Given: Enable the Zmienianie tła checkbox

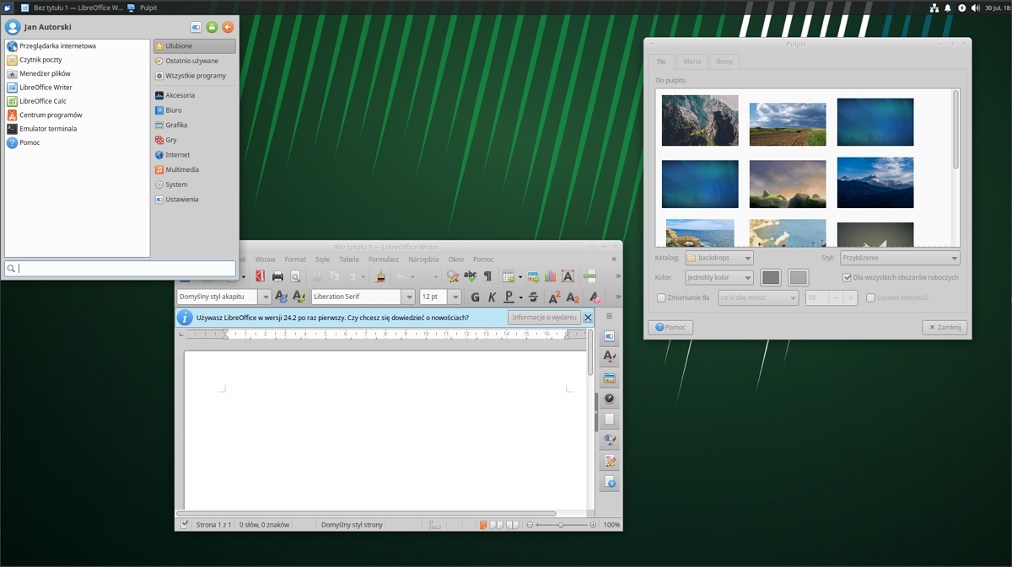Looking at the screenshot, I should [661, 297].
